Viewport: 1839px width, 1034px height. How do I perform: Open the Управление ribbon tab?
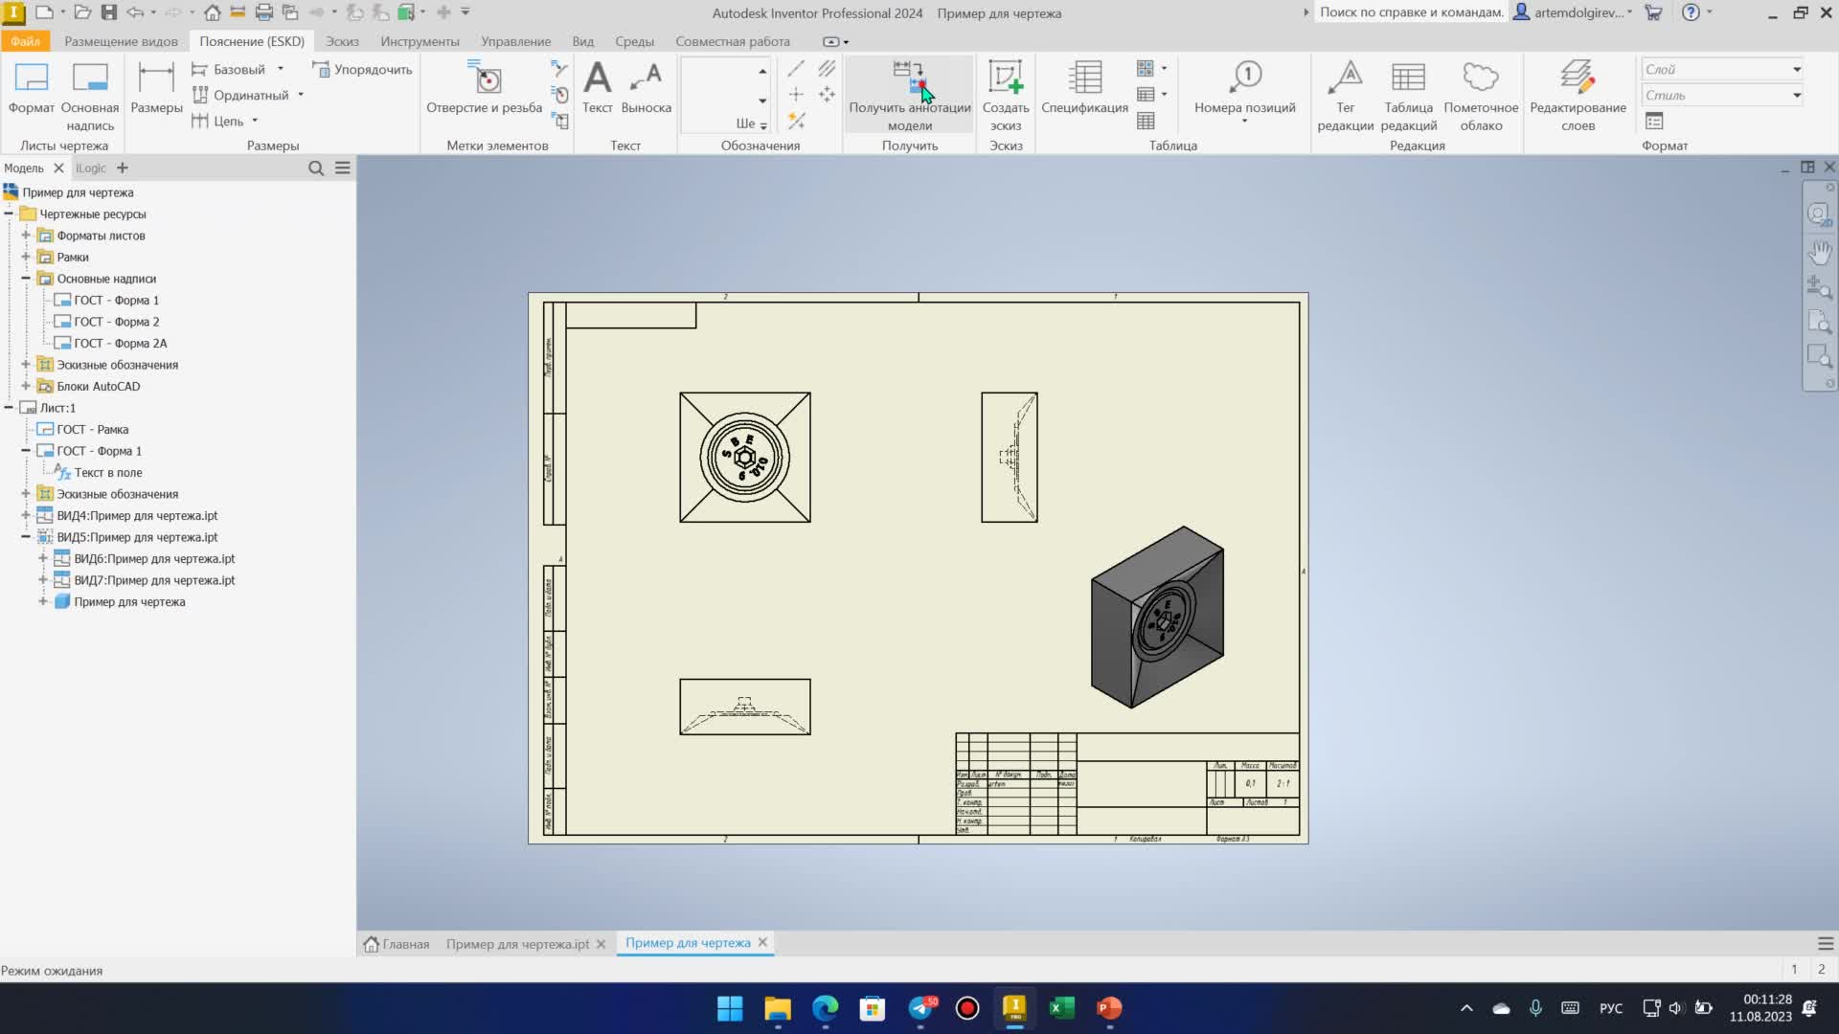click(515, 41)
